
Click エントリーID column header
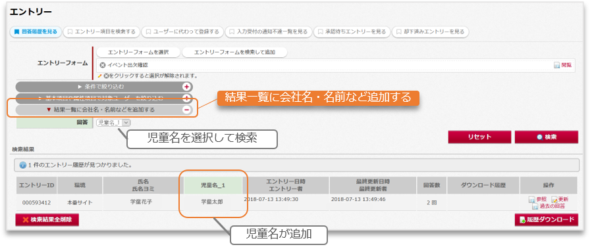coord(37,185)
